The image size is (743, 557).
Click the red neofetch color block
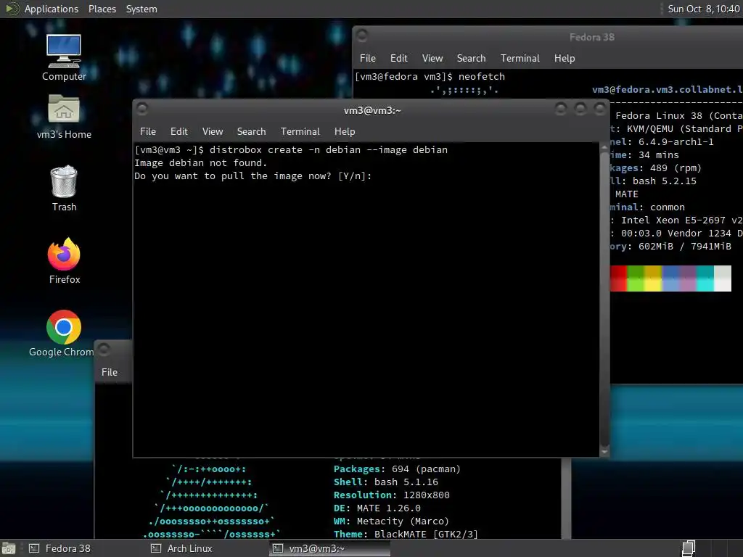[618, 278]
